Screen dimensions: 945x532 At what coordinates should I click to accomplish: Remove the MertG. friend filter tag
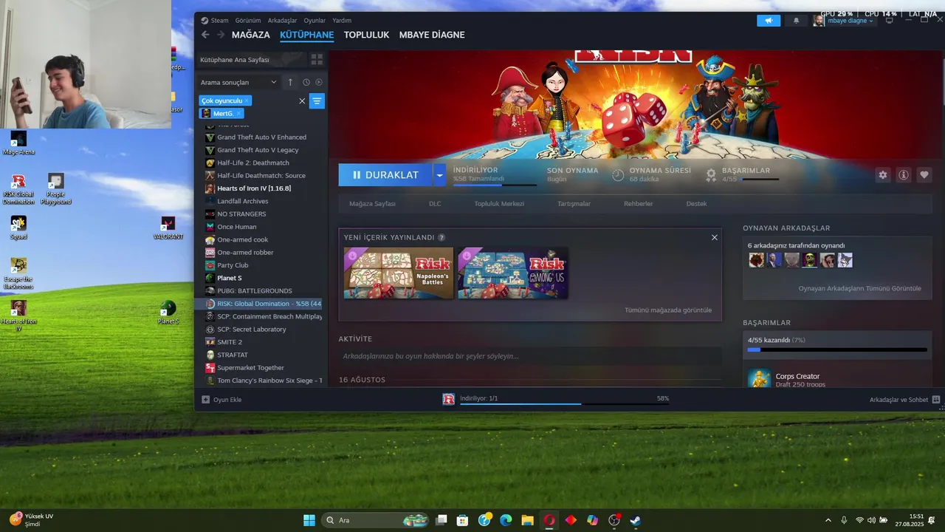(x=238, y=114)
